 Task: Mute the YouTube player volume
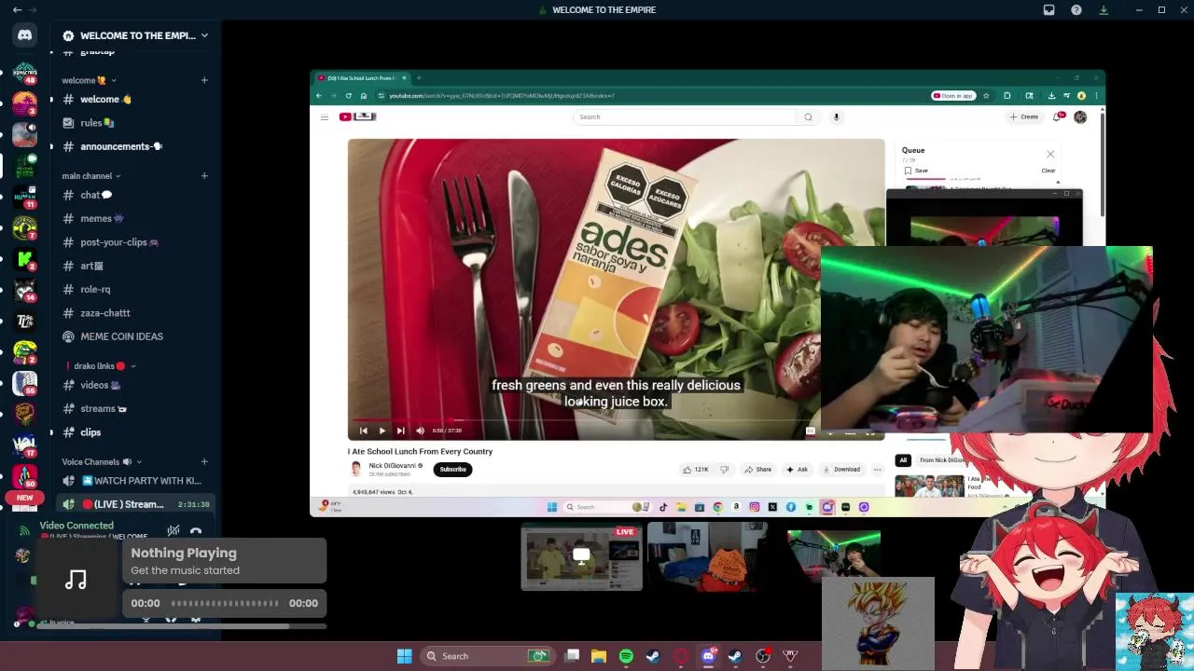coord(420,431)
